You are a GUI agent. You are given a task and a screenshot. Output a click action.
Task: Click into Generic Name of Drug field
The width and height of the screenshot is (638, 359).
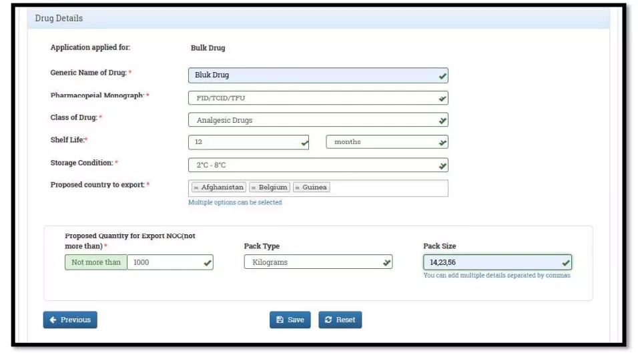coord(310,75)
